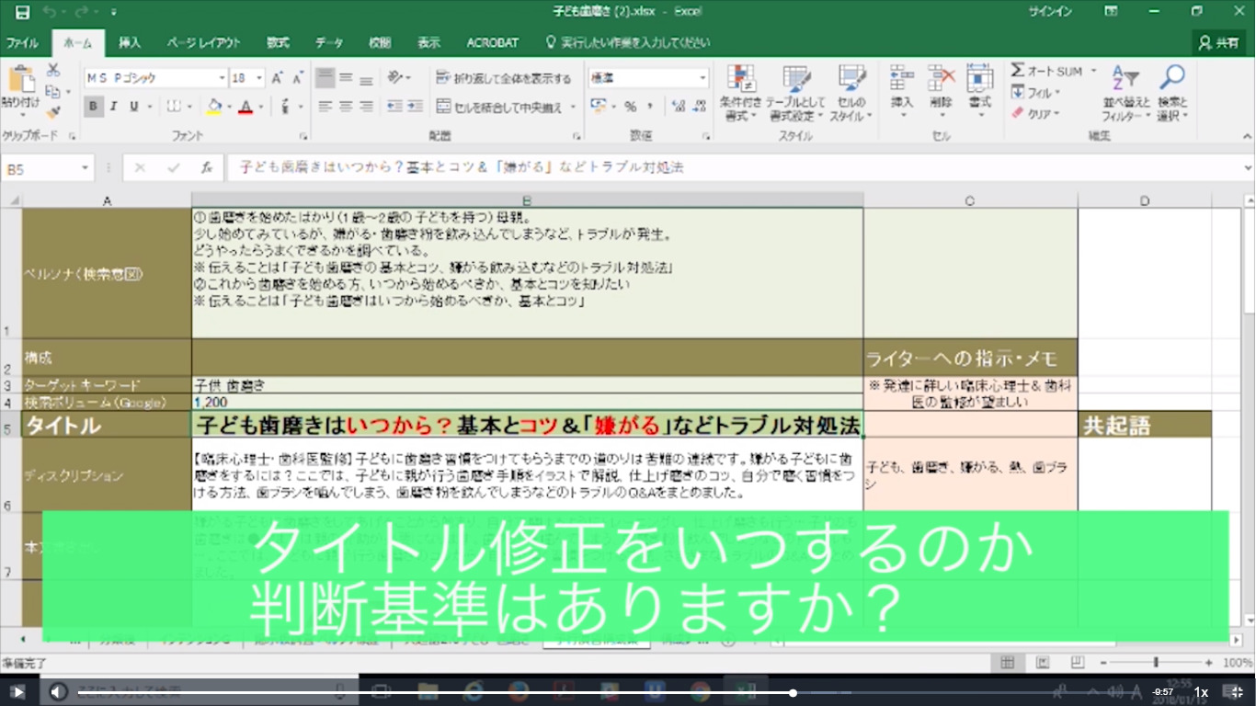Open the font size dropdown

click(259, 78)
